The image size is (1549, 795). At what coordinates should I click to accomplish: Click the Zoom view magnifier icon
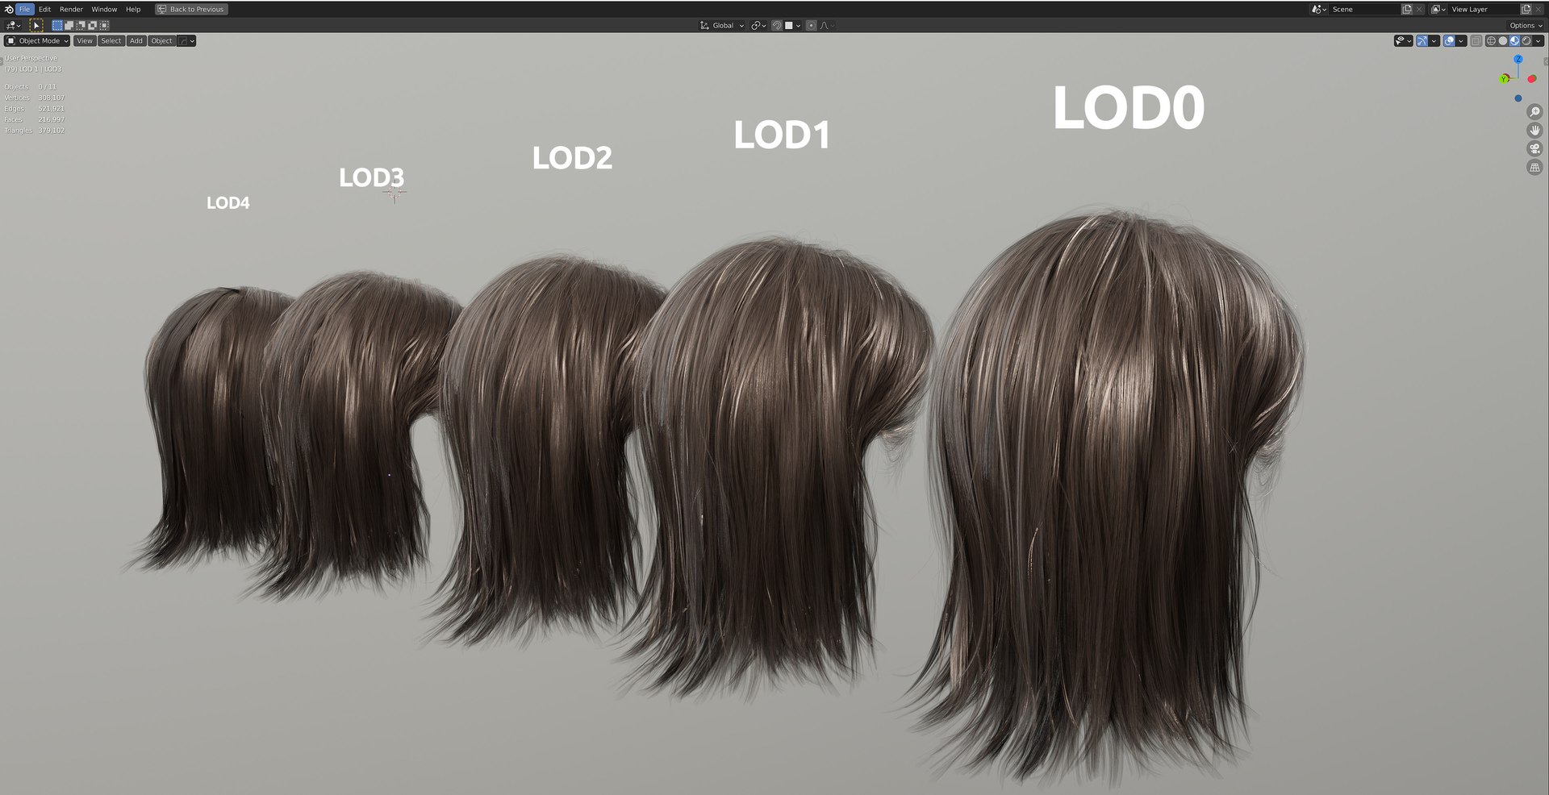[1534, 111]
